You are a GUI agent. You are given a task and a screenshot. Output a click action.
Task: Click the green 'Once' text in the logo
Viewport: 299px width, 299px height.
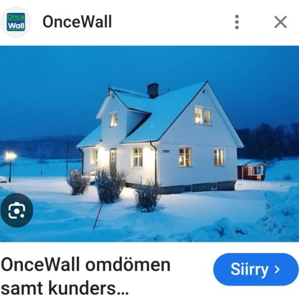(16, 16)
